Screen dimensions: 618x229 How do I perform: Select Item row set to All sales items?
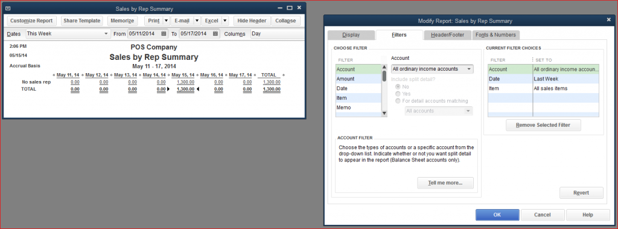pos(544,88)
